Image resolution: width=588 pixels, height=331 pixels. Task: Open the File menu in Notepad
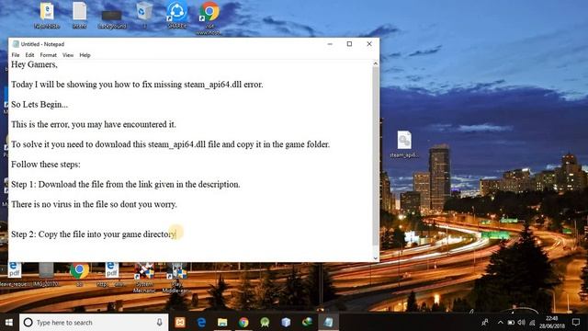click(16, 55)
